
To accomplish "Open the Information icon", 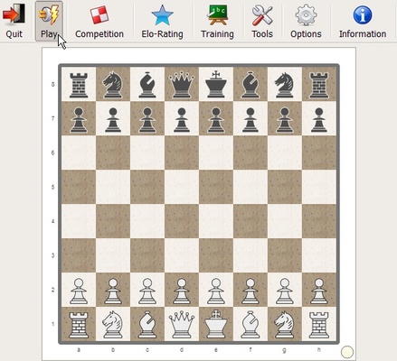I will coord(363,15).
